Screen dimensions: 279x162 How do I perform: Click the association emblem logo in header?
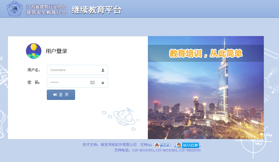[x=15, y=9]
